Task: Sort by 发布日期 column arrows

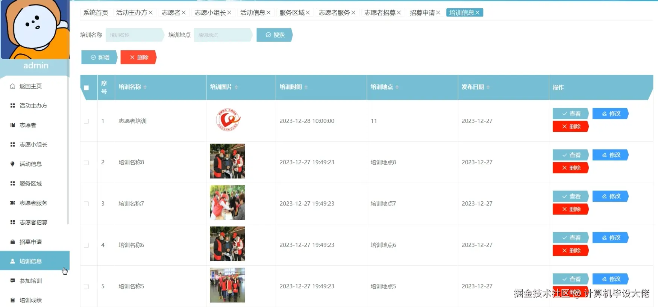Action: click(488, 87)
